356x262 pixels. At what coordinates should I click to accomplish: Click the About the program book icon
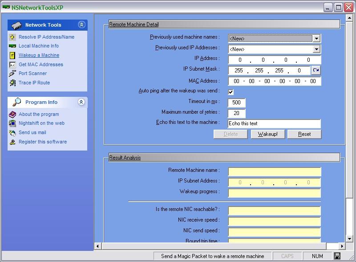pyautogui.click(x=12, y=114)
